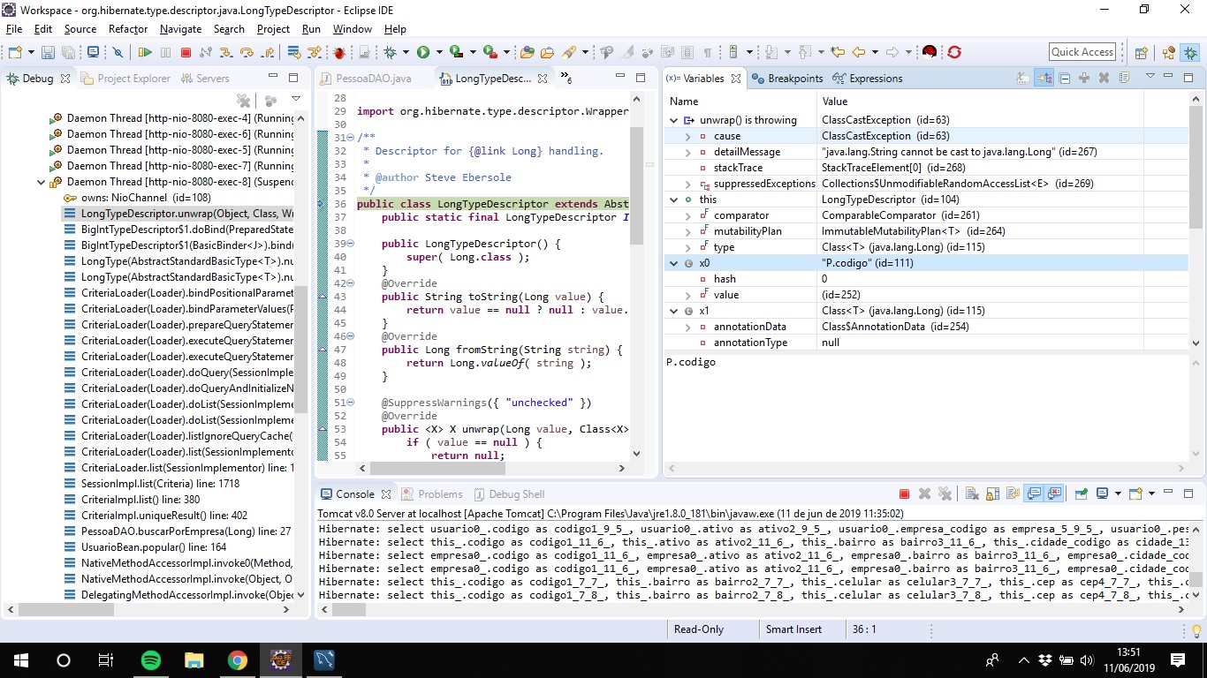Click the Skip All Breakpoints icon
The height and width of the screenshot is (678, 1207).
tap(117, 52)
